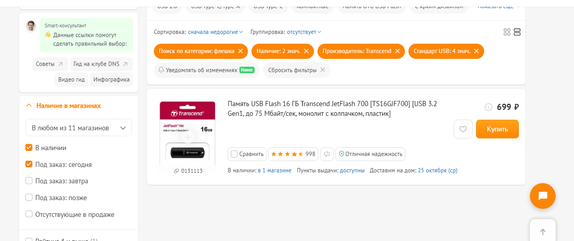Tick the 'Сравнить' compare checkbox
574x241 pixels.
(x=234, y=154)
